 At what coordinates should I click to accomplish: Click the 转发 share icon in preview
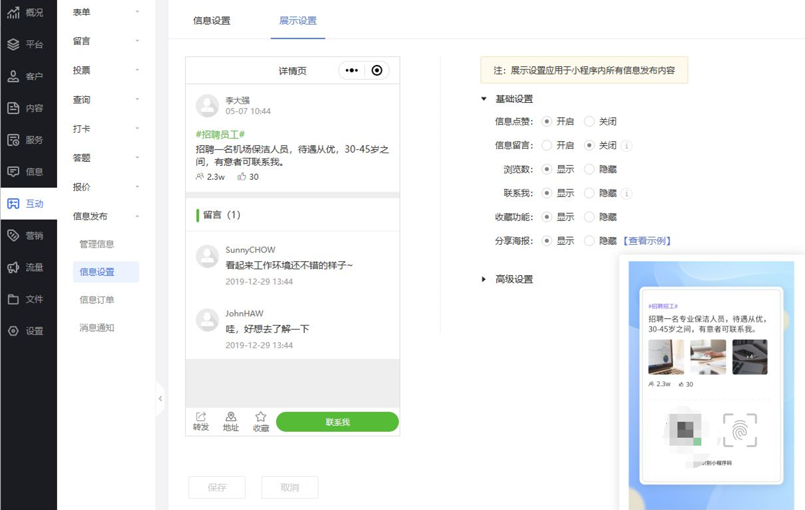[x=201, y=416]
